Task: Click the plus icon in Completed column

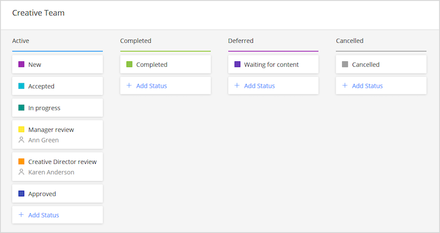Action: [x=129, y=86]
